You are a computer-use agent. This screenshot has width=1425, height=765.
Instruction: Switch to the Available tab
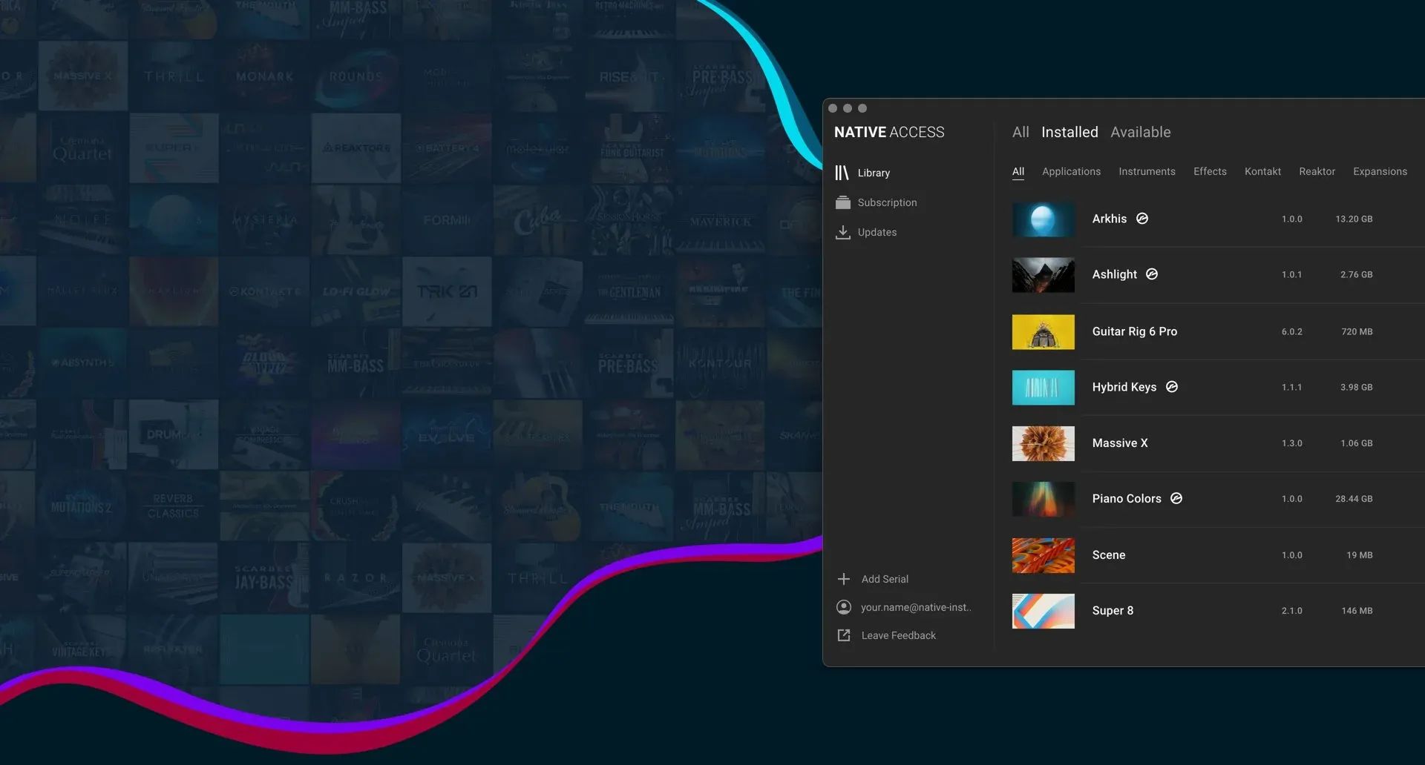click(1141, 132)
